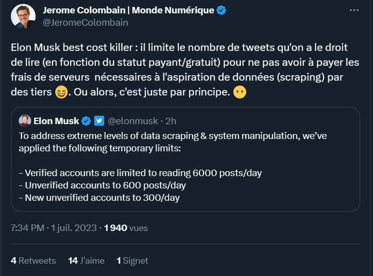
Task: Click Elon Musk's small avatar in quote
Action: 25,121
